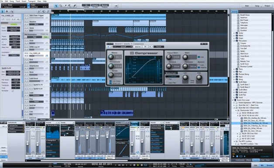Click the Compressor plugin logo icon
Screen dimensions: 274x168
[132, 53]
